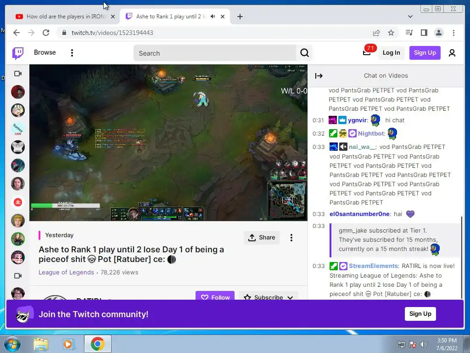Toggle Chrome side panel
This screenshot has height=353, width=470.
click(424, 33)
